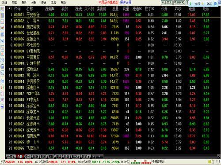Open the 系统 menu

tap(4, 2)
